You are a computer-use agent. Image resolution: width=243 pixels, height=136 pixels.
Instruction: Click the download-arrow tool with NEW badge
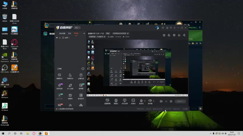click(x=59, y=96)
